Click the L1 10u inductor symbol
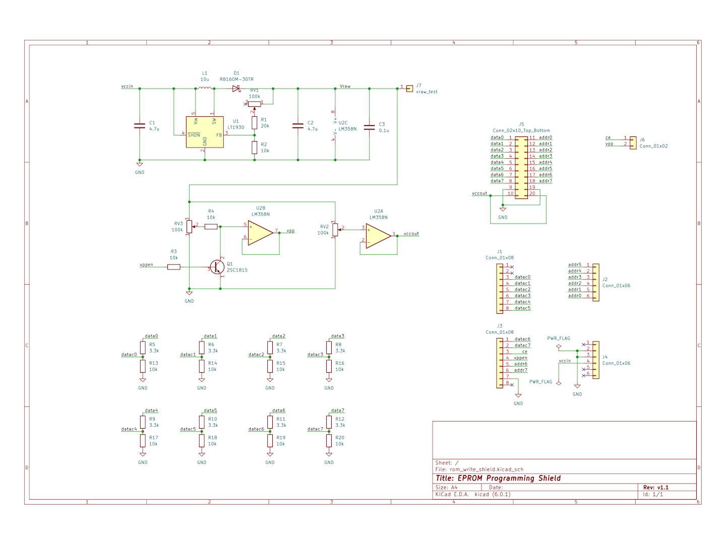 pos(205,88)
